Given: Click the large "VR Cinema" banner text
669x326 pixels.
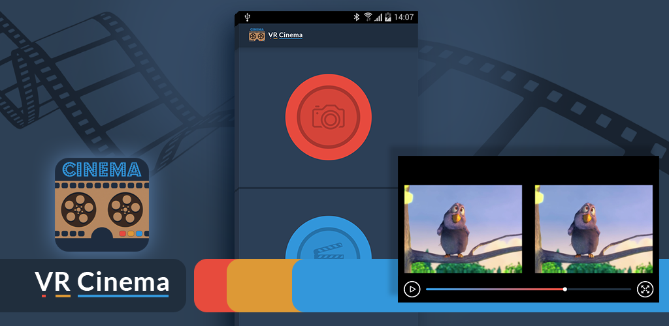Looking at the screenshot, I should (x=101, y=284).
